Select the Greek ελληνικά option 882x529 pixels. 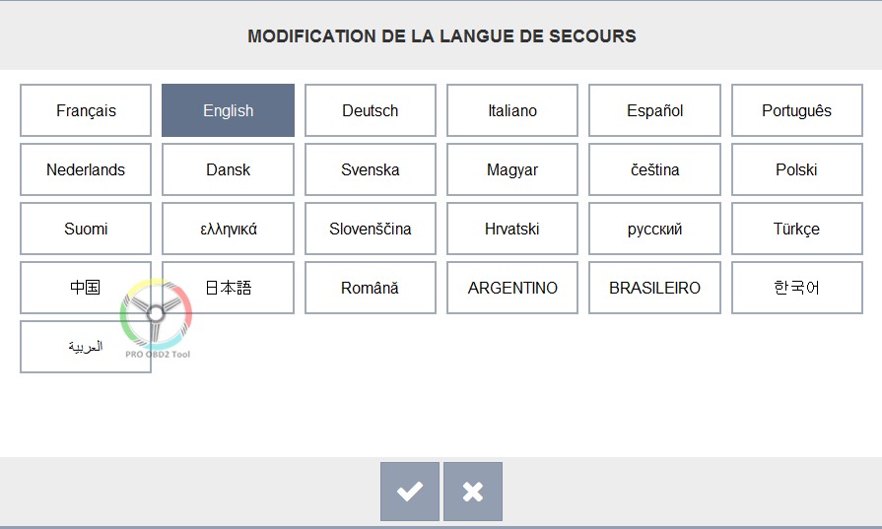228,229
